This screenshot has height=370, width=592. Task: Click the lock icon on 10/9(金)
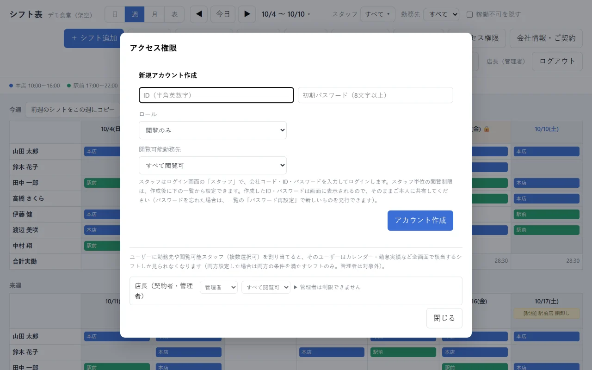coord(486,129)
